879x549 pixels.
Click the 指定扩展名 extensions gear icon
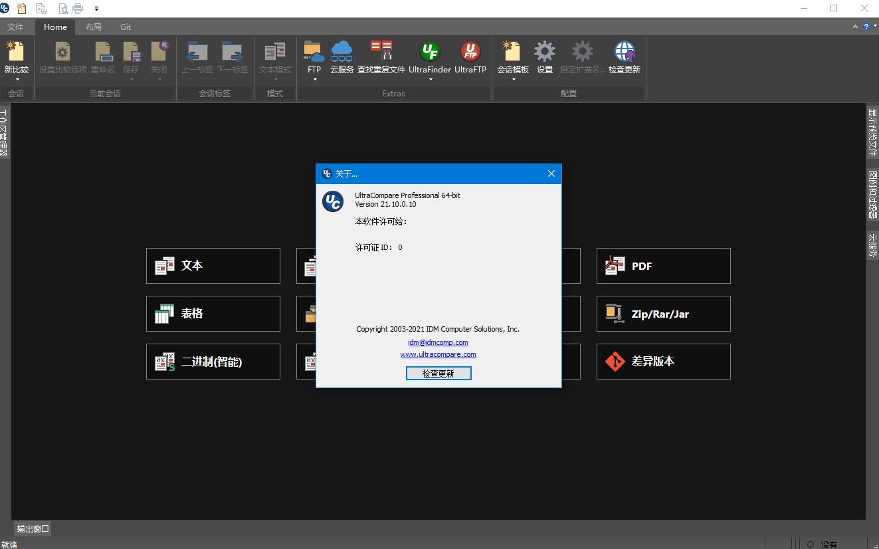[x=583, y=51]
